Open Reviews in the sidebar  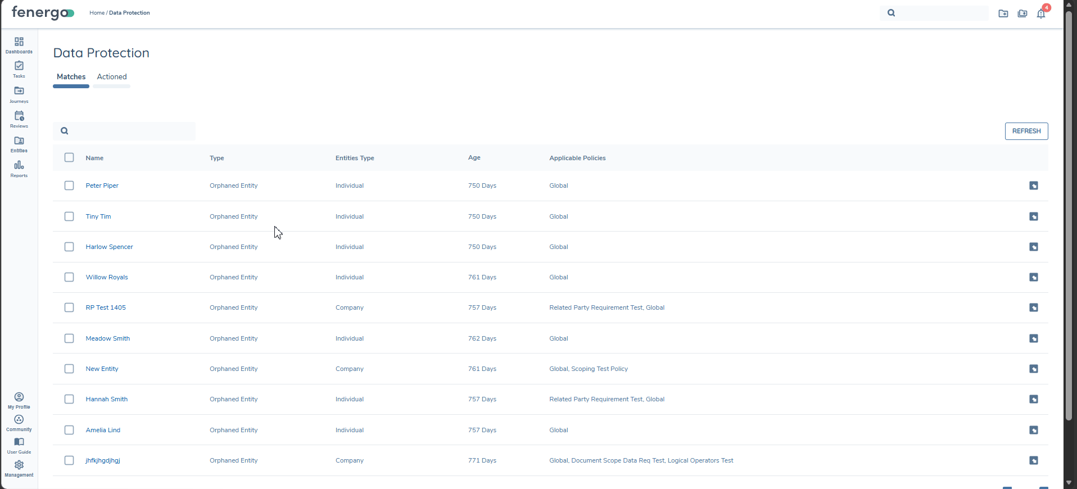pyautogui.click(x=19, y=119)
